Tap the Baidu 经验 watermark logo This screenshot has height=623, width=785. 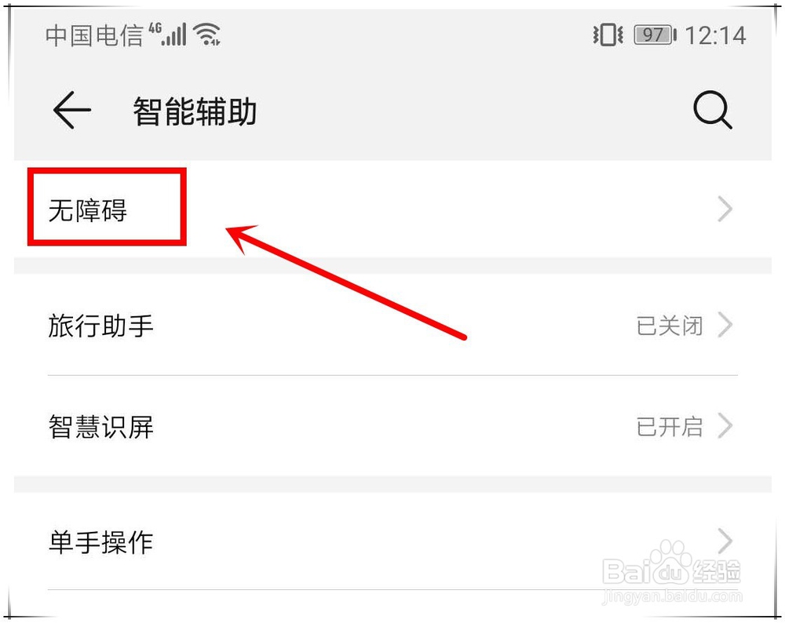672,570
